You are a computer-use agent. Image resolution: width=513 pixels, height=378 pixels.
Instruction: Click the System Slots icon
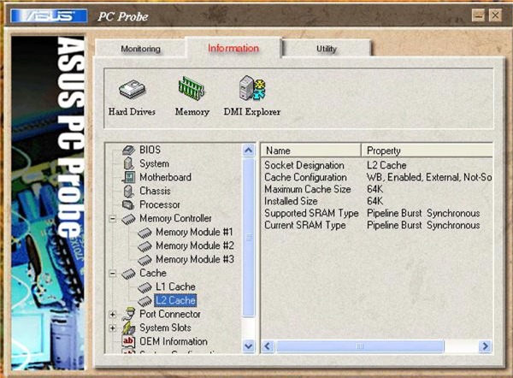[128, 328]
